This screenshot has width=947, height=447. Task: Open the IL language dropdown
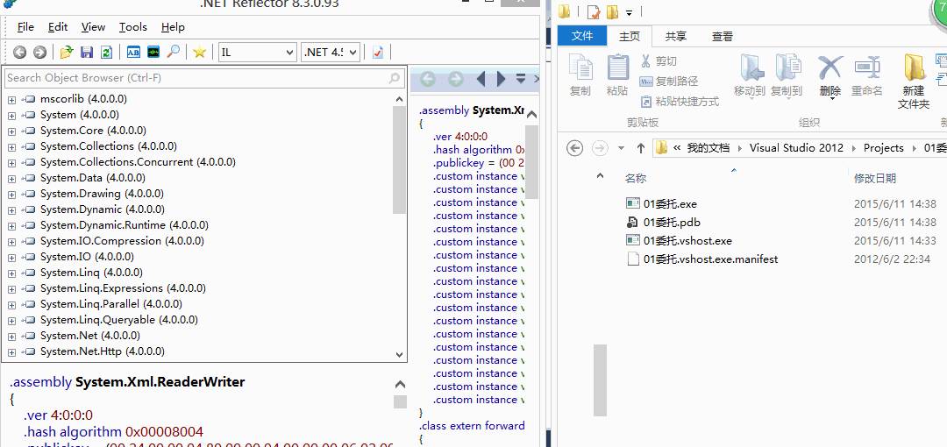(258, 52)
